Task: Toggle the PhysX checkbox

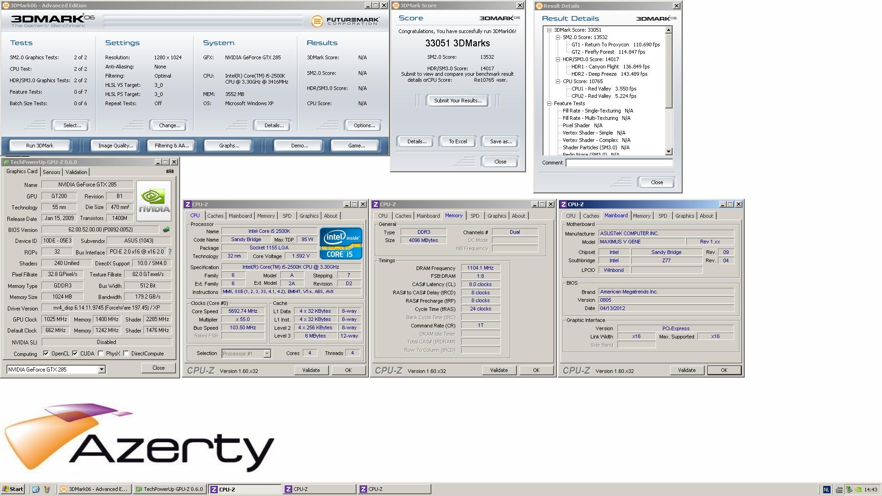Action: [101, 353]
